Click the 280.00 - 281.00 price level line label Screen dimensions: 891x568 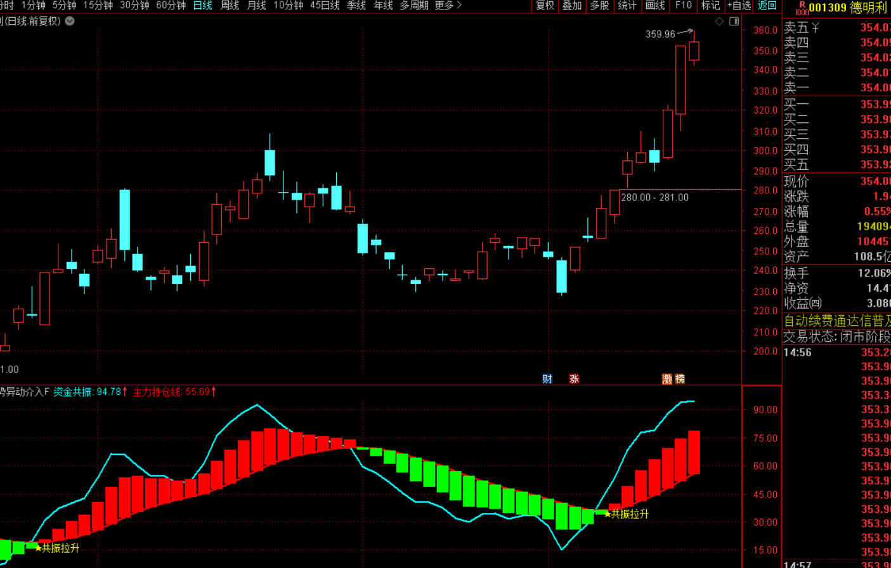pos(654,198)
